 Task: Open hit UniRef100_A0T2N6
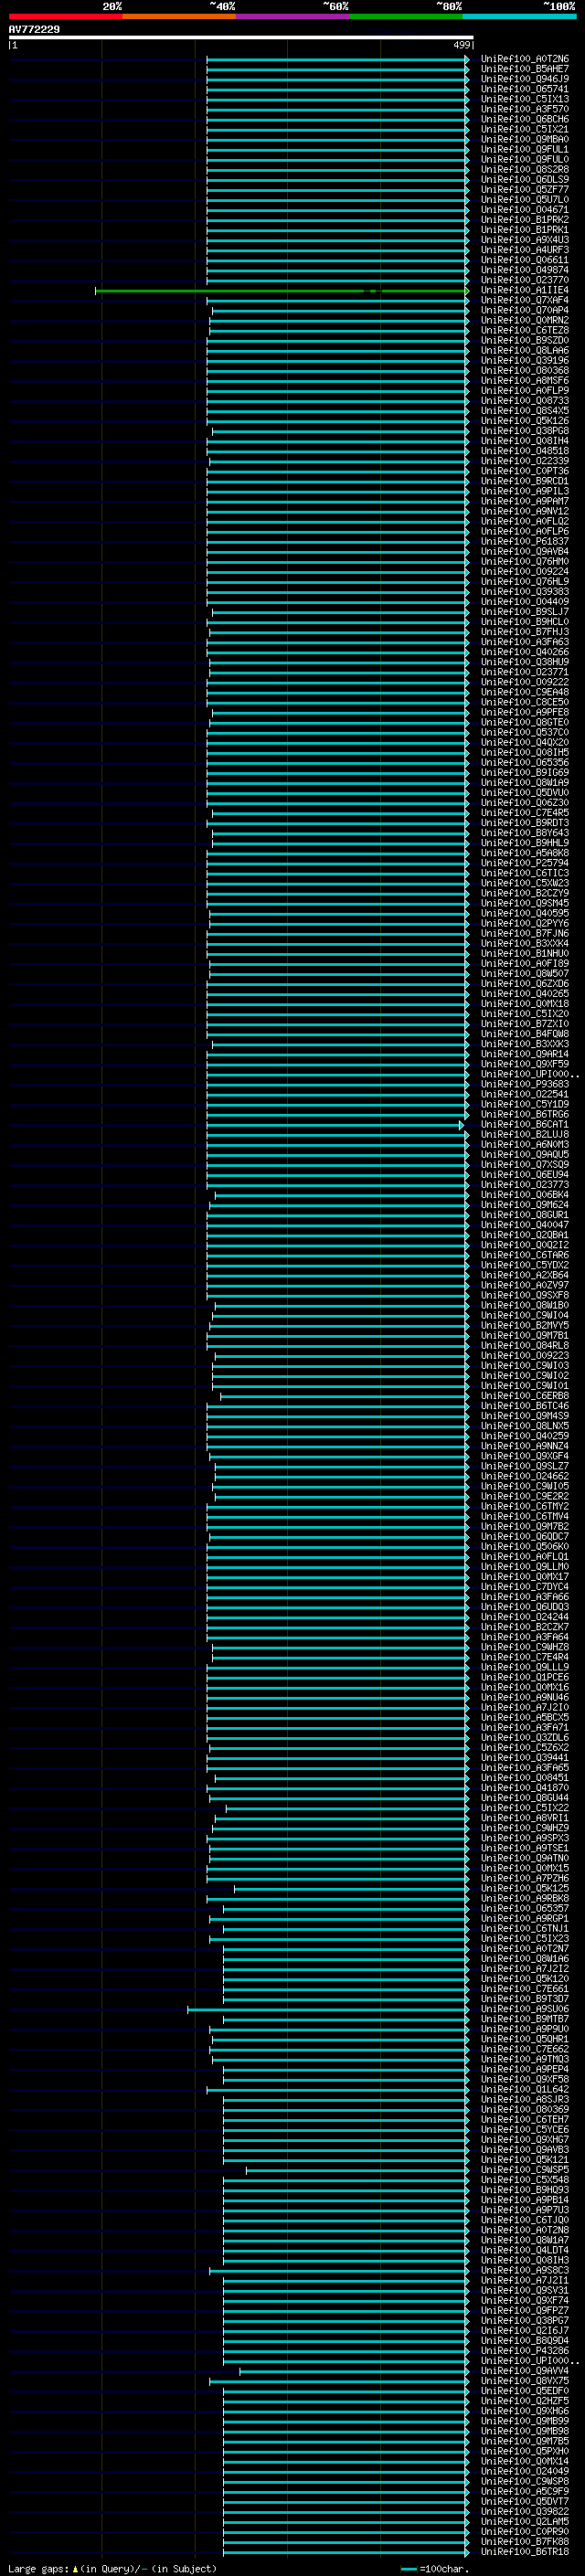pyautogui.click(x=524, y=59)
